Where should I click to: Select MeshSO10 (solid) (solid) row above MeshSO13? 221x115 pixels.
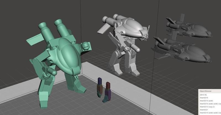(210, 104)
